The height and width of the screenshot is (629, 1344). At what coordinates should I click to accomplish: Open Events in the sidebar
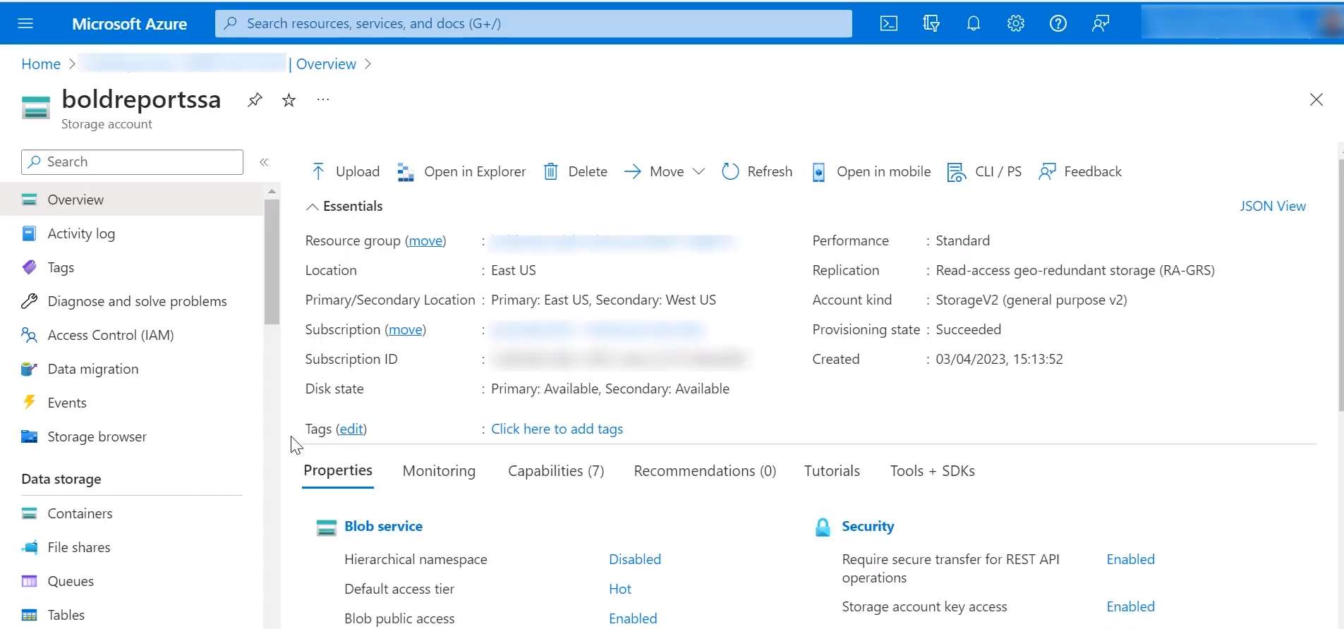pyautogui.click(x=67, y=403)
